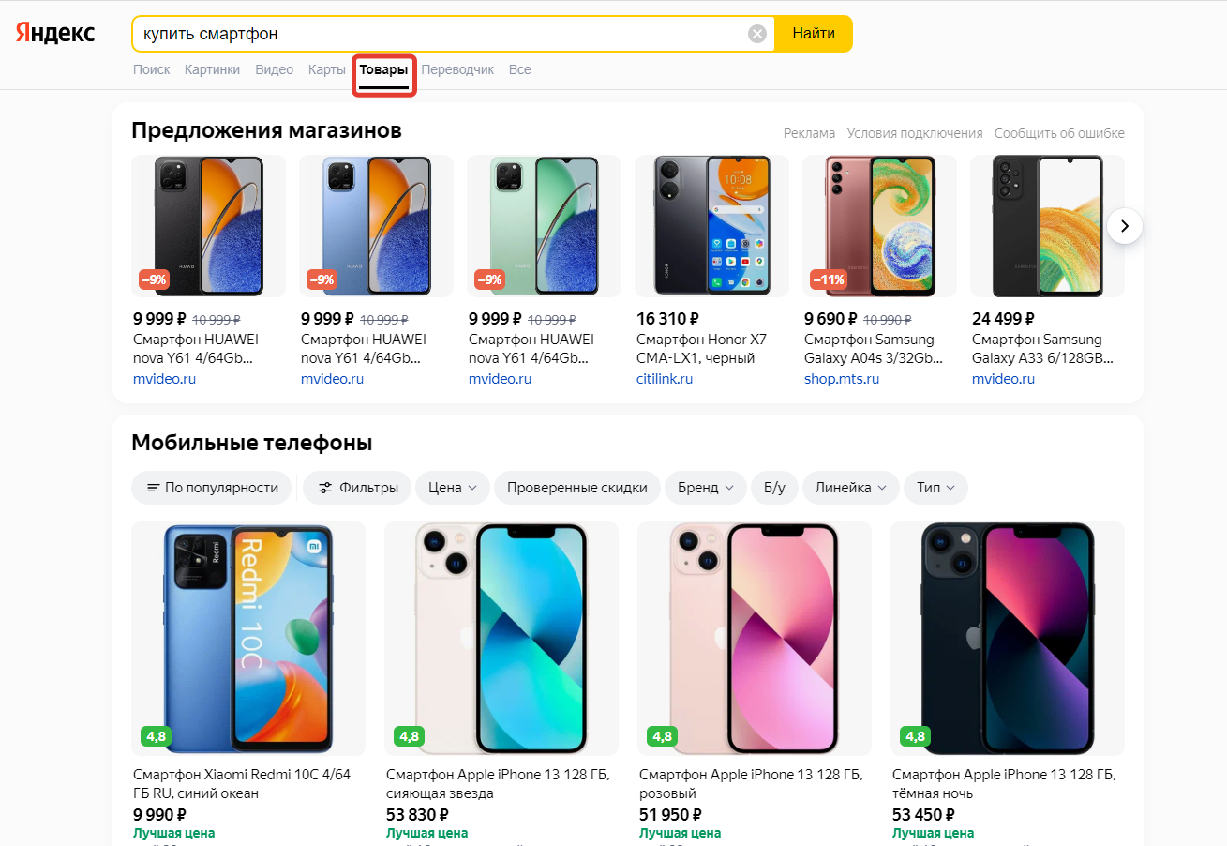
Task: Open the Xiaomi Redmi 10C product image
Action: 248,638
